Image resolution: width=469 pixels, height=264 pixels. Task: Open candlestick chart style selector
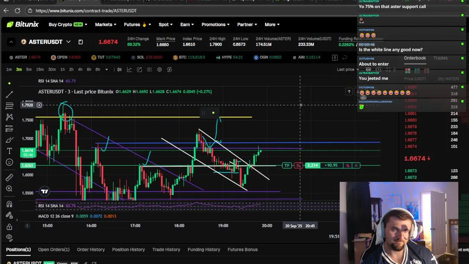[x=119, y=69]
